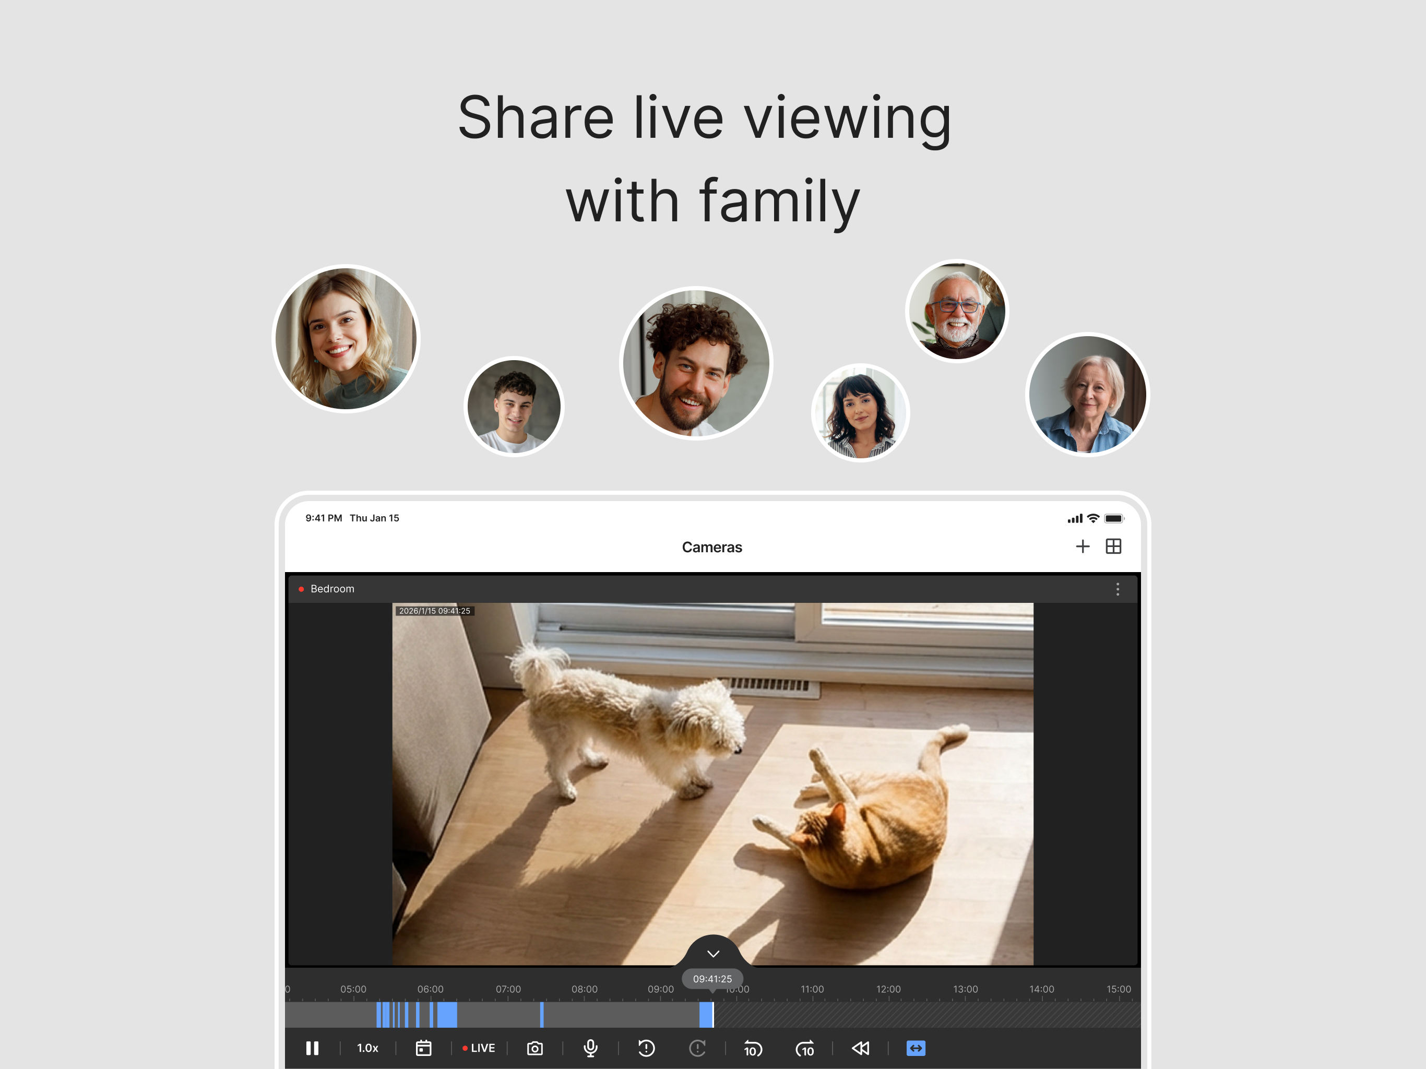Open the Bedroom camera options menu
This screenshot has height=1069, width=1426.
point(1118,589)
